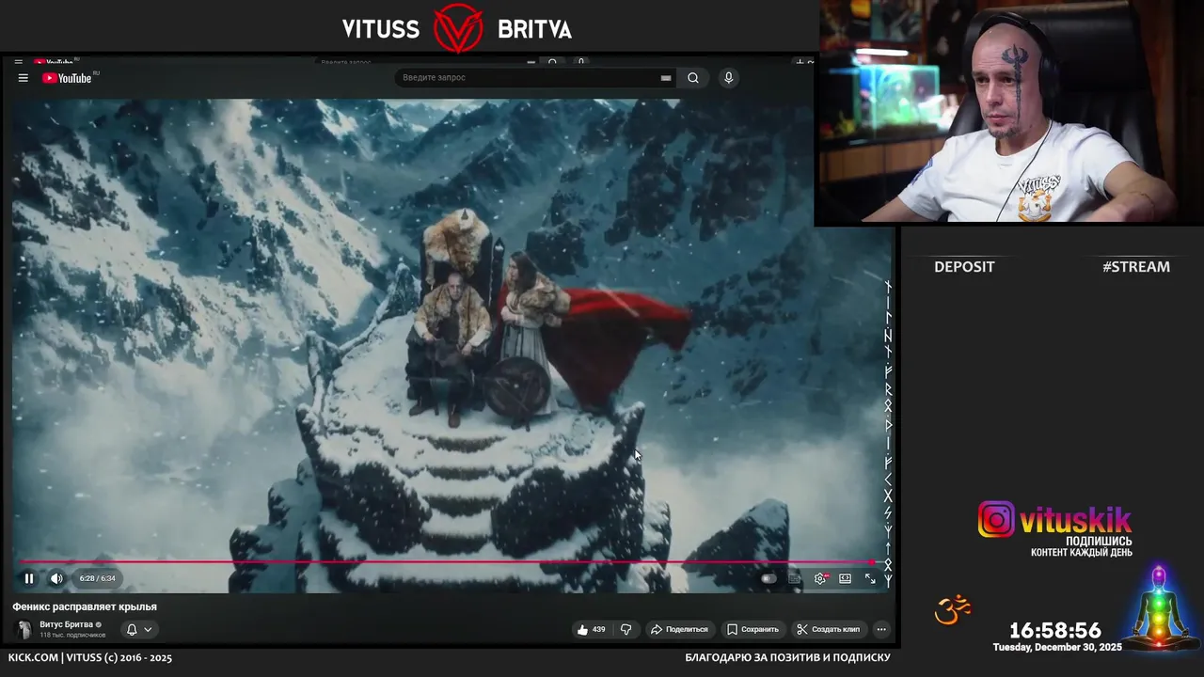This screenshot has height=677, width=1204.
Task: Click the Сохранить save button
Action: [752, 629]
